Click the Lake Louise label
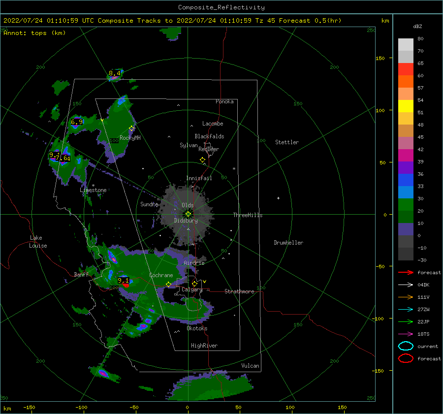 (38, 242)
